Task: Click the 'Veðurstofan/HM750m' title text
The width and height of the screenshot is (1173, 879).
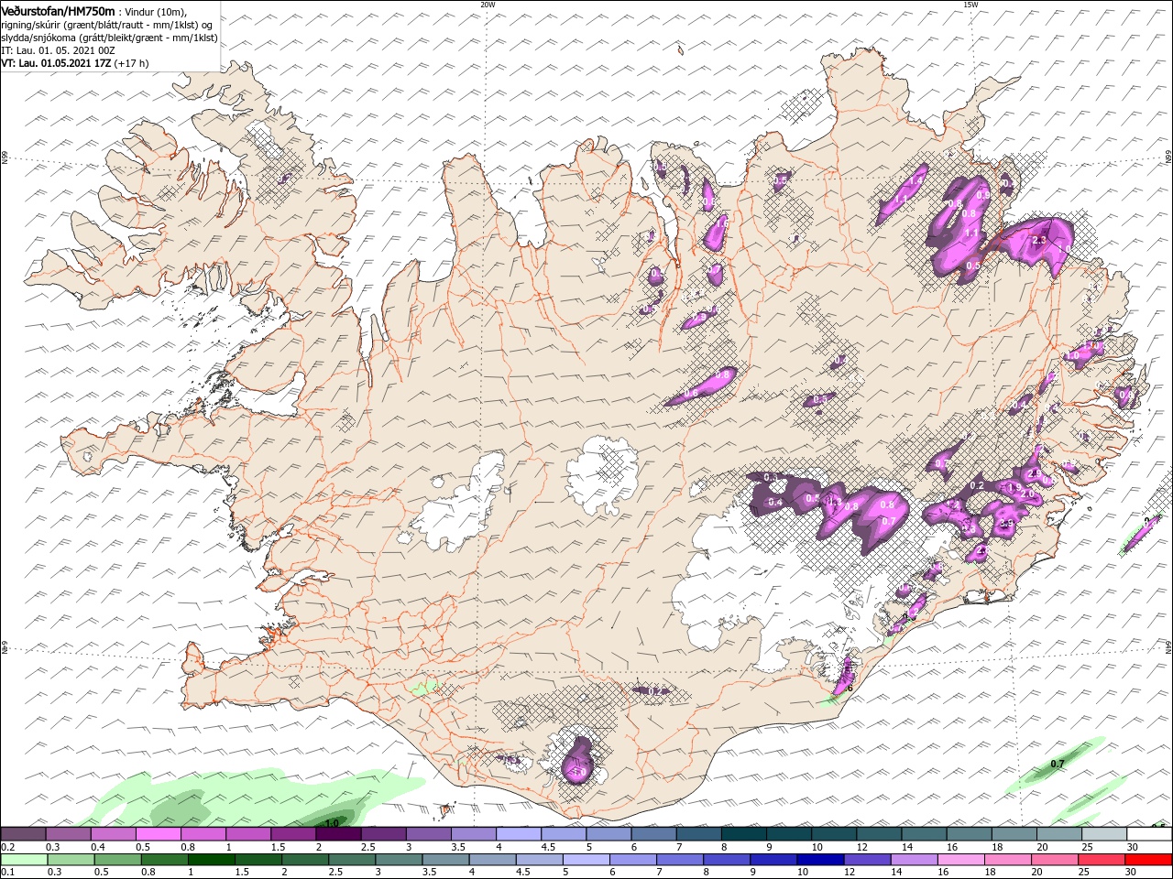Action: tap(58, 10)
